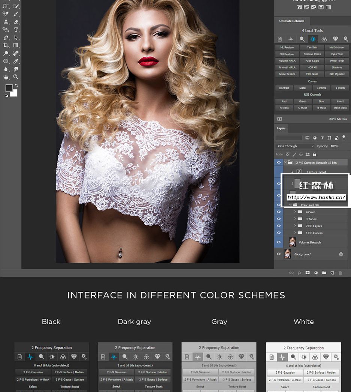Select the Crop tool
This screenshot has width=351, height=392.
click(6, 45)
